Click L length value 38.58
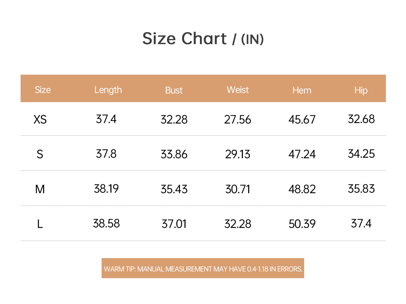406x304 pixels. click(106, 223)
